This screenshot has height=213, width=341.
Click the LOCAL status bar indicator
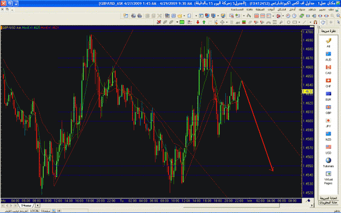click(34, 211)
